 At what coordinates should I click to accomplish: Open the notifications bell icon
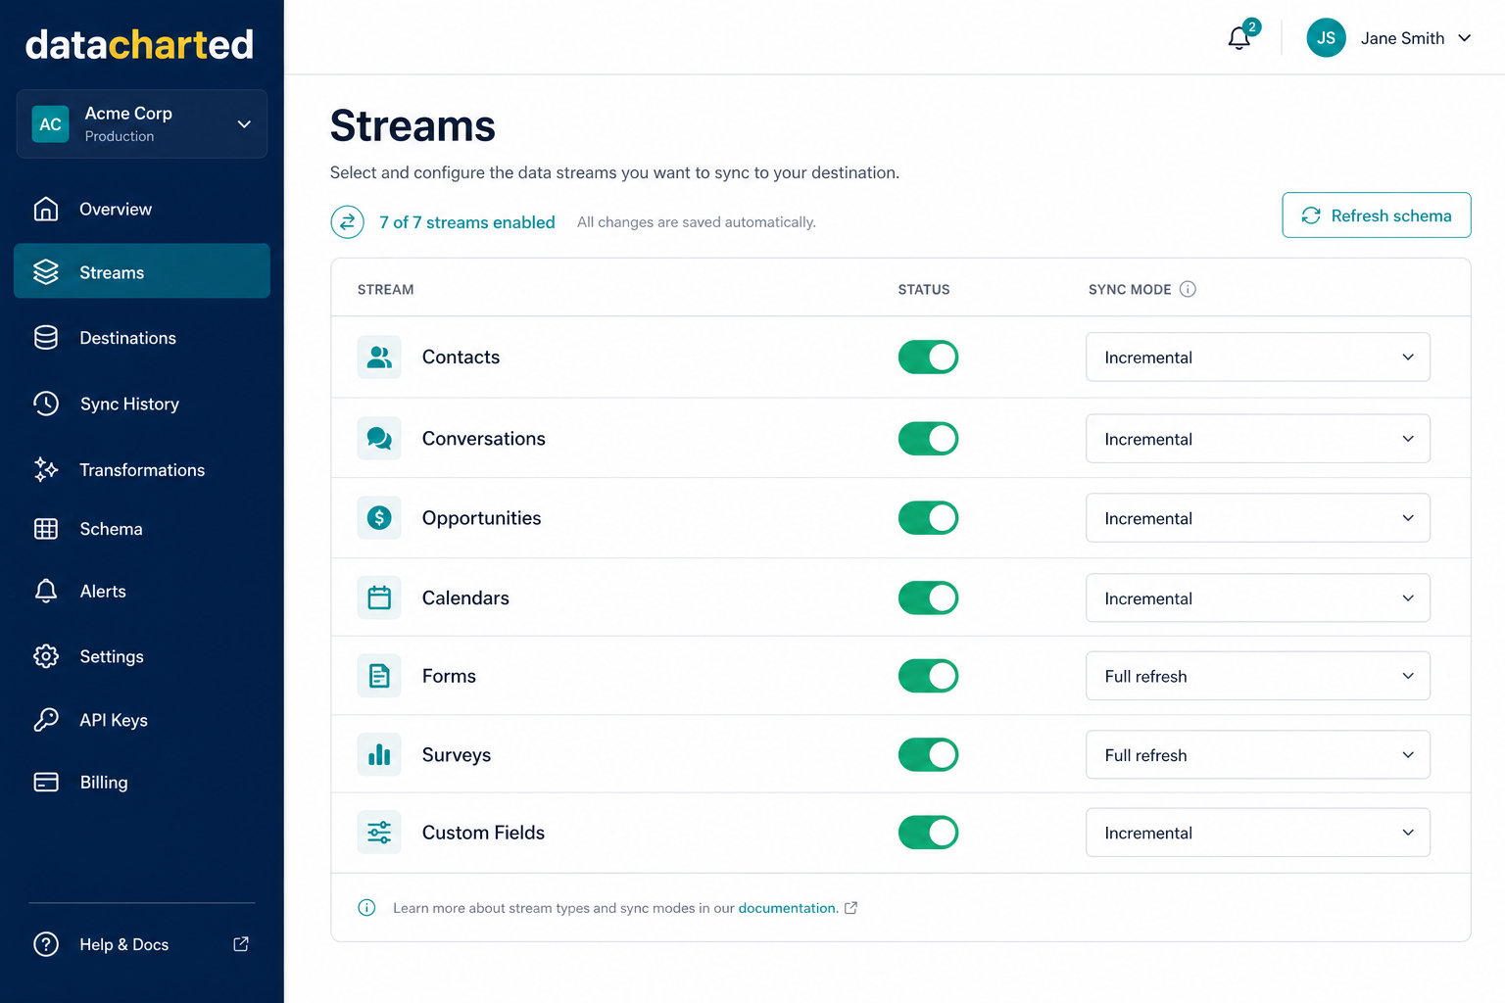1239,38
